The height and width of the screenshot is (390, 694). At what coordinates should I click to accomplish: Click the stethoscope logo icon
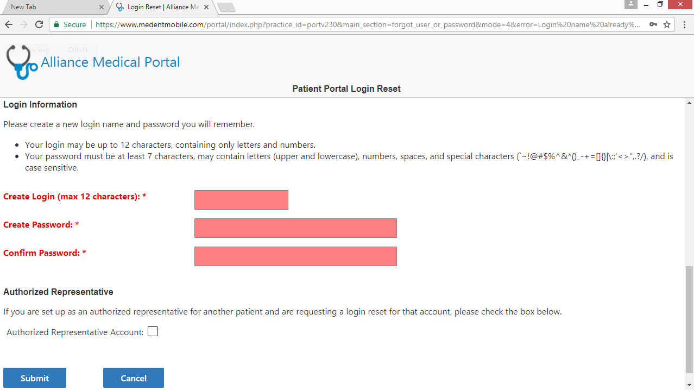21,62
